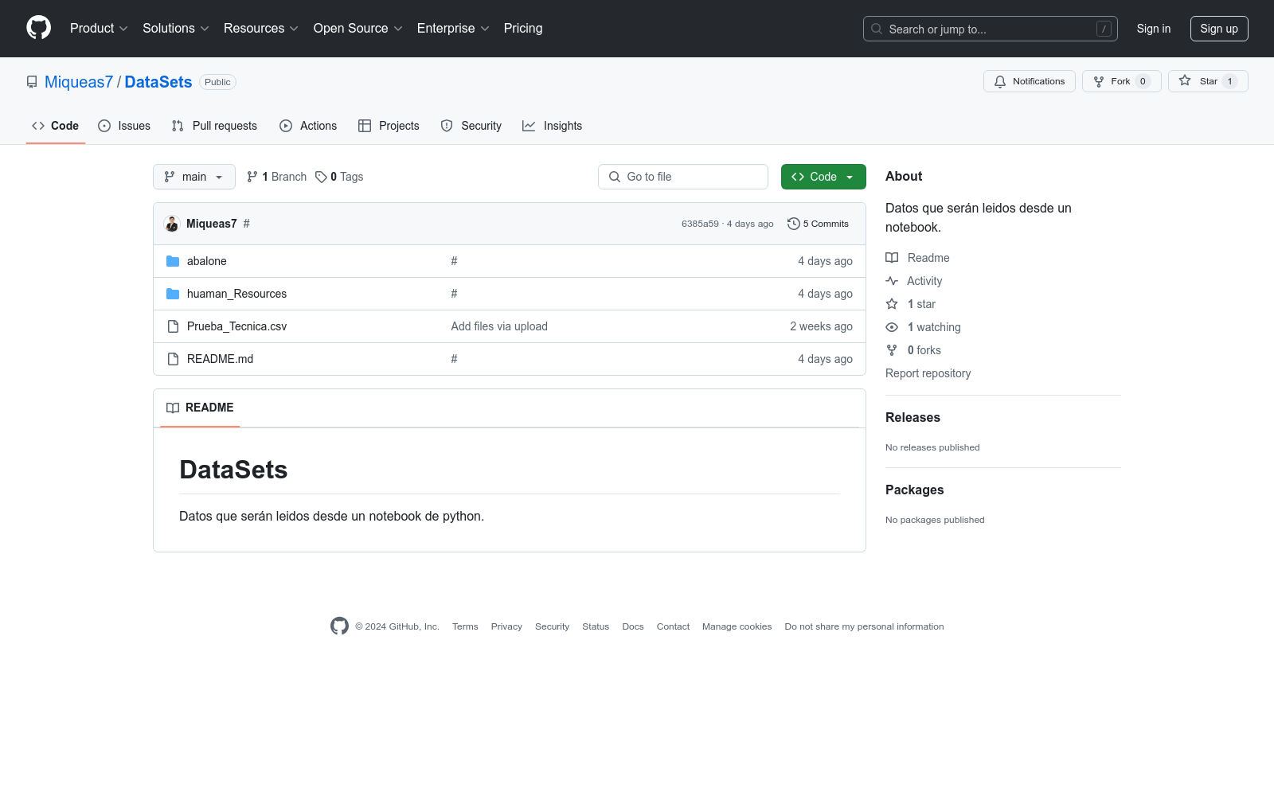This screenshot has height=796, width=1274.
Task: Click the book icon next to Readme
Action: (892, 258)
